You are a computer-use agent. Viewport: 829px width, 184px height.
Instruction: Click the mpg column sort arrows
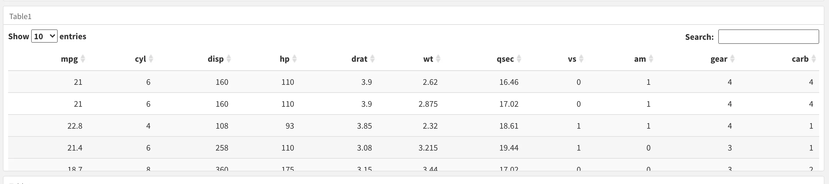point(83,59)
